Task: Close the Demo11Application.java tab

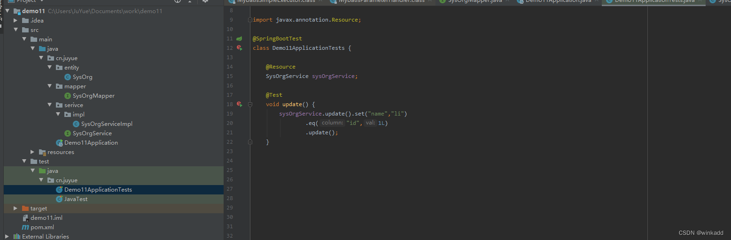Action: tap(597, 1)
